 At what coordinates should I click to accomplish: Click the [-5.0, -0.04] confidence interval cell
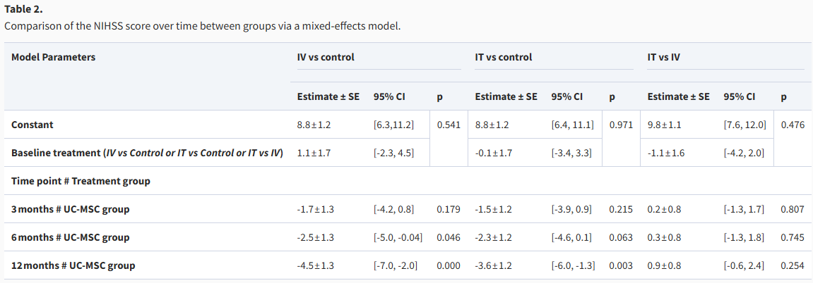tap(398, 237)
